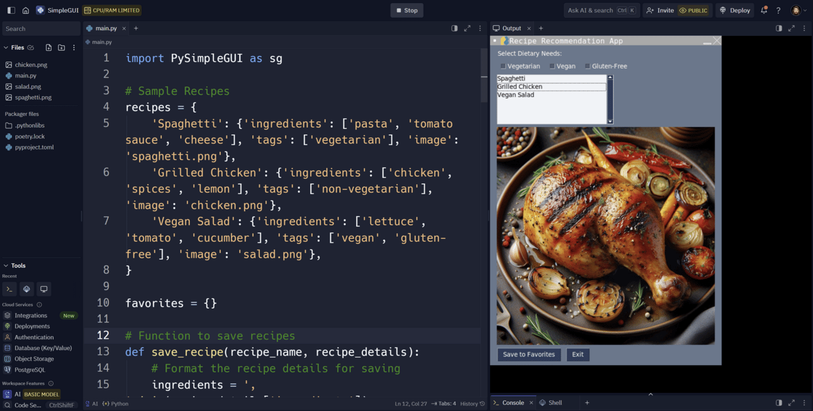
Task: Open the user avatar account menu
Action: click(x=799, y=10)
